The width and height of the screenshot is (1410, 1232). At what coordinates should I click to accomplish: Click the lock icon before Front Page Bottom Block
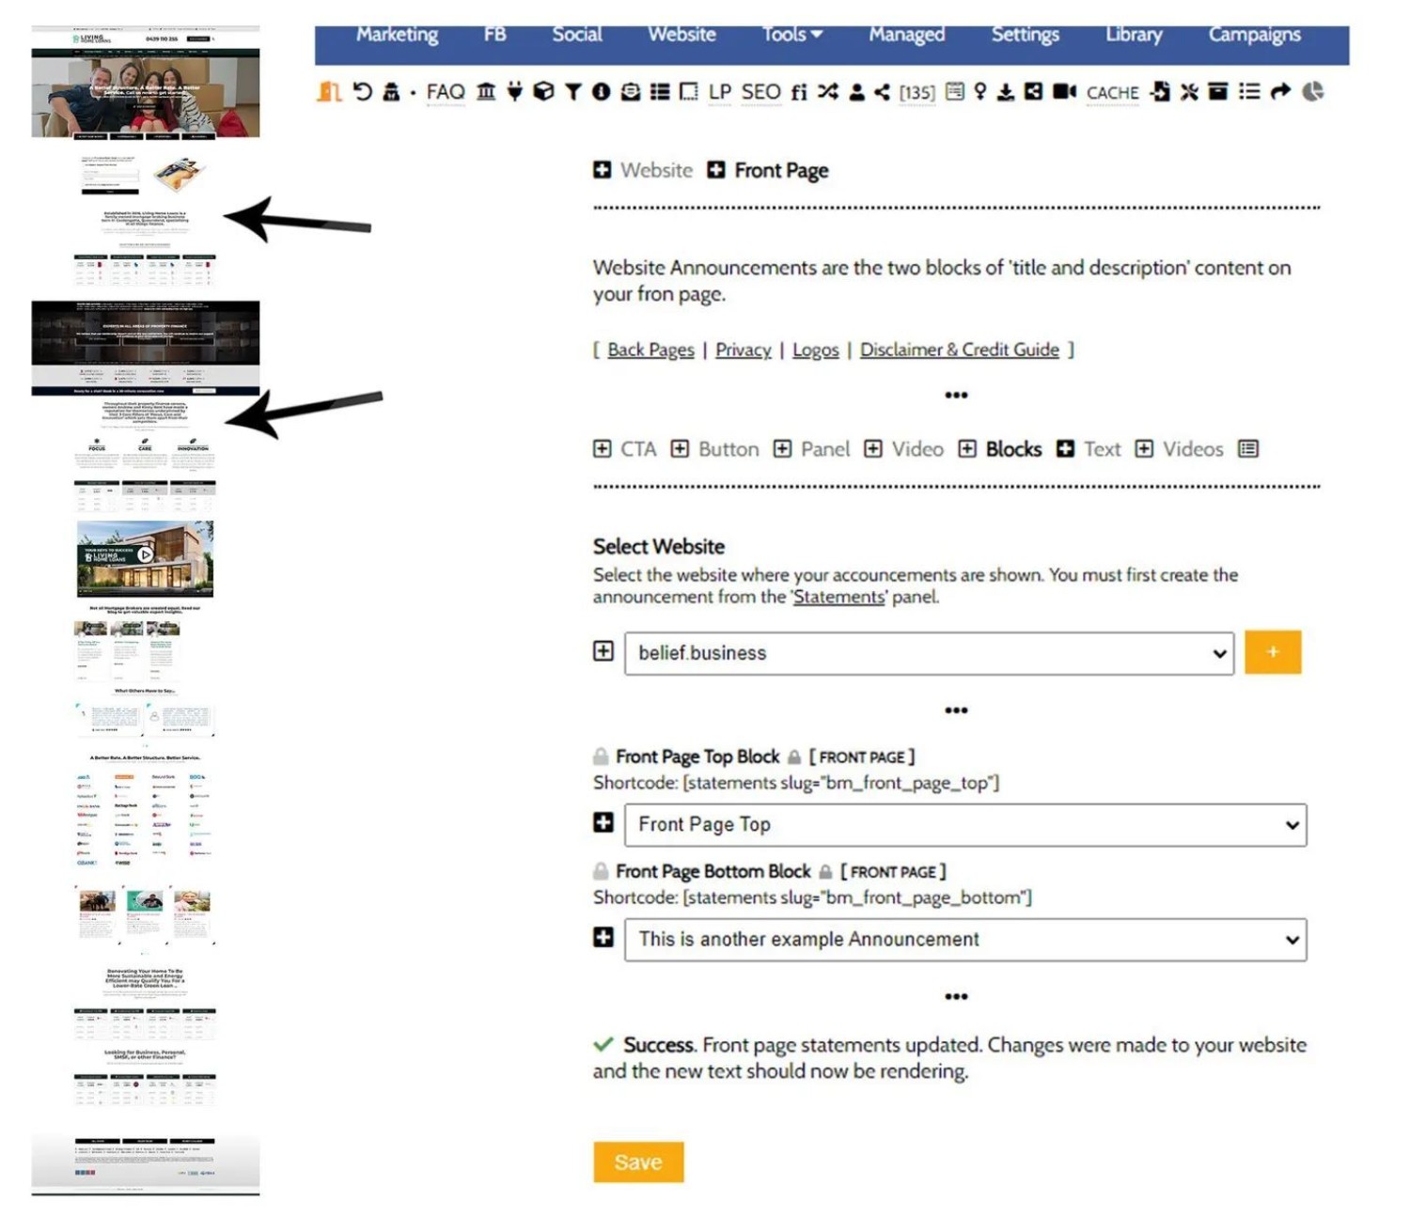(601, 871)
